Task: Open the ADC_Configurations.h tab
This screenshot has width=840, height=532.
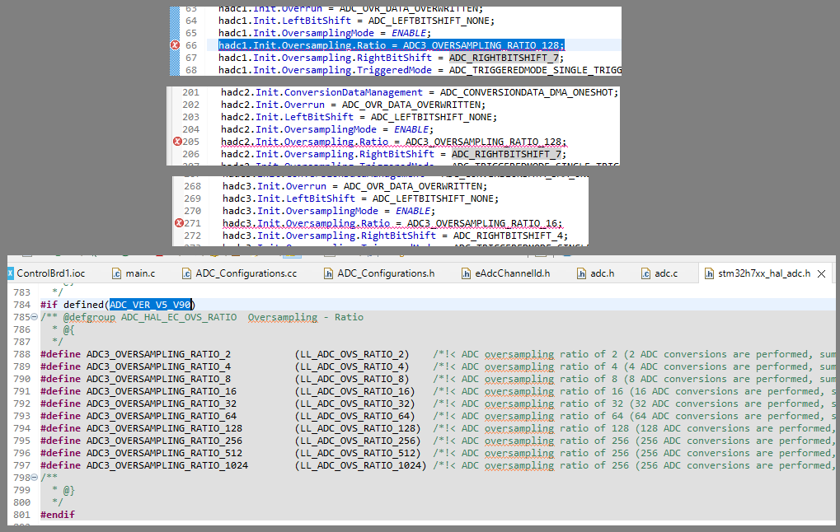Action: tap(379, 273)
